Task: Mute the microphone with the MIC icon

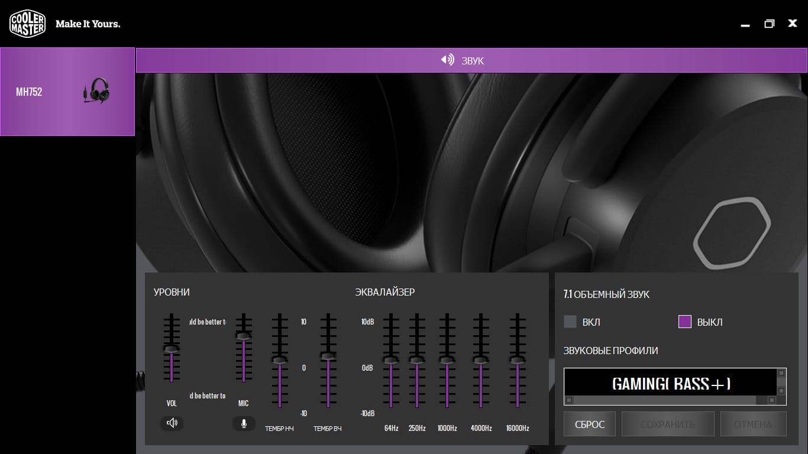Action: [243, 423]
